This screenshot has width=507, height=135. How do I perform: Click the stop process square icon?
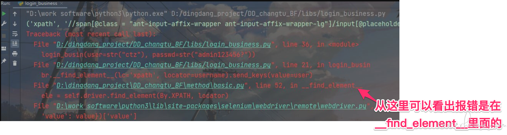click(x=4, y=36)
